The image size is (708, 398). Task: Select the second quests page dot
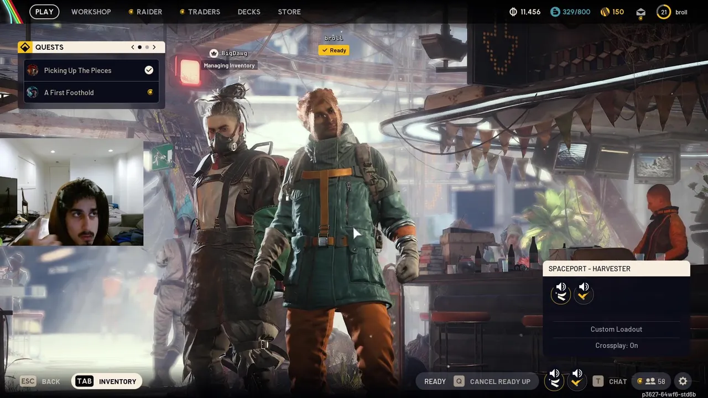coord(147,48)
